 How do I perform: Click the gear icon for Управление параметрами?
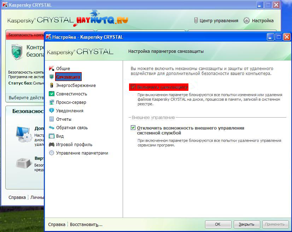click(x=52, y=153)
